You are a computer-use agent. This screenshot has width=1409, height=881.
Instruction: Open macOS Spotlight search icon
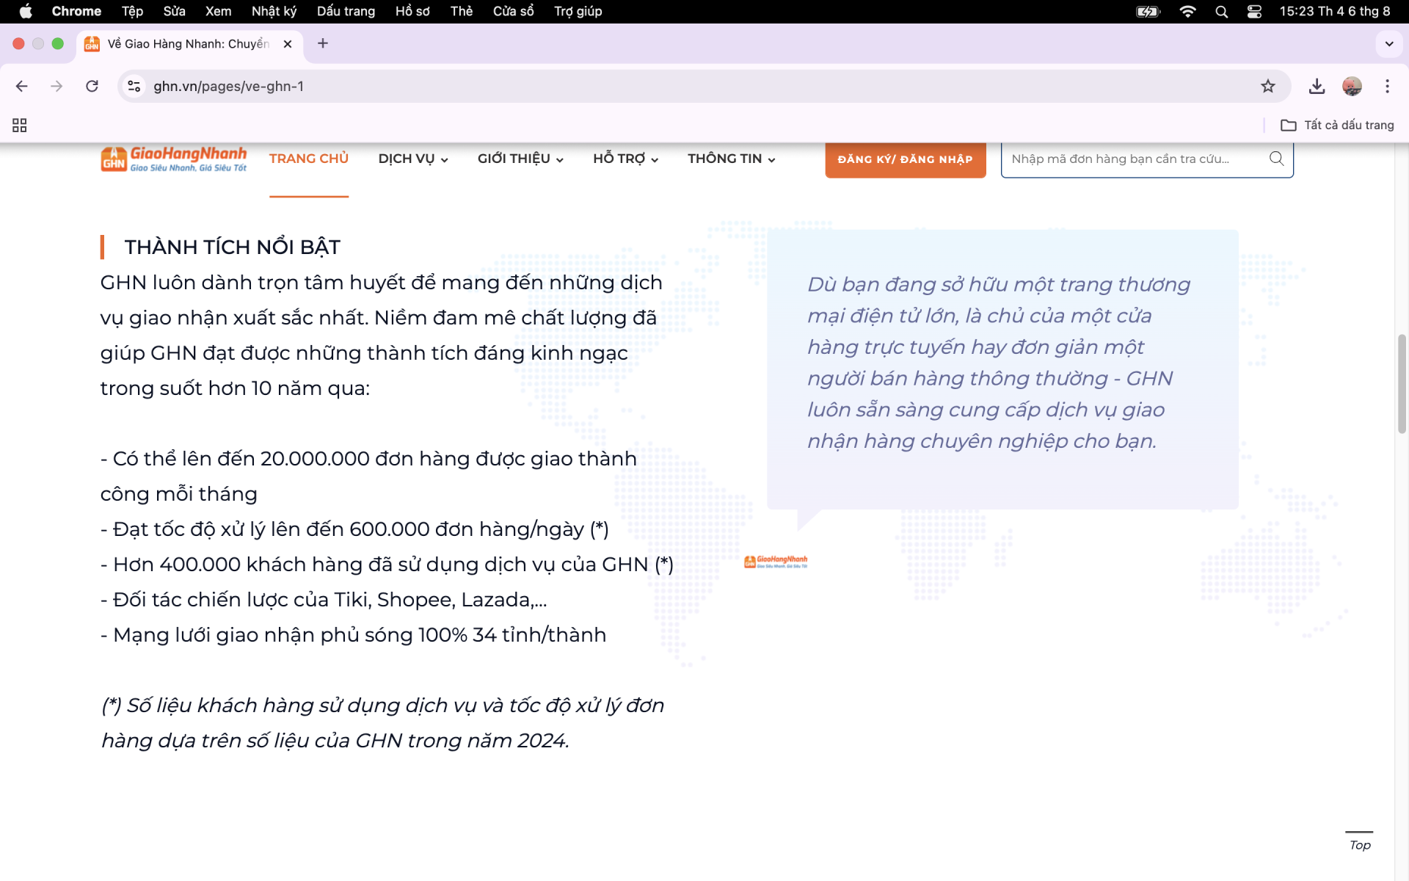point(1221,11)
